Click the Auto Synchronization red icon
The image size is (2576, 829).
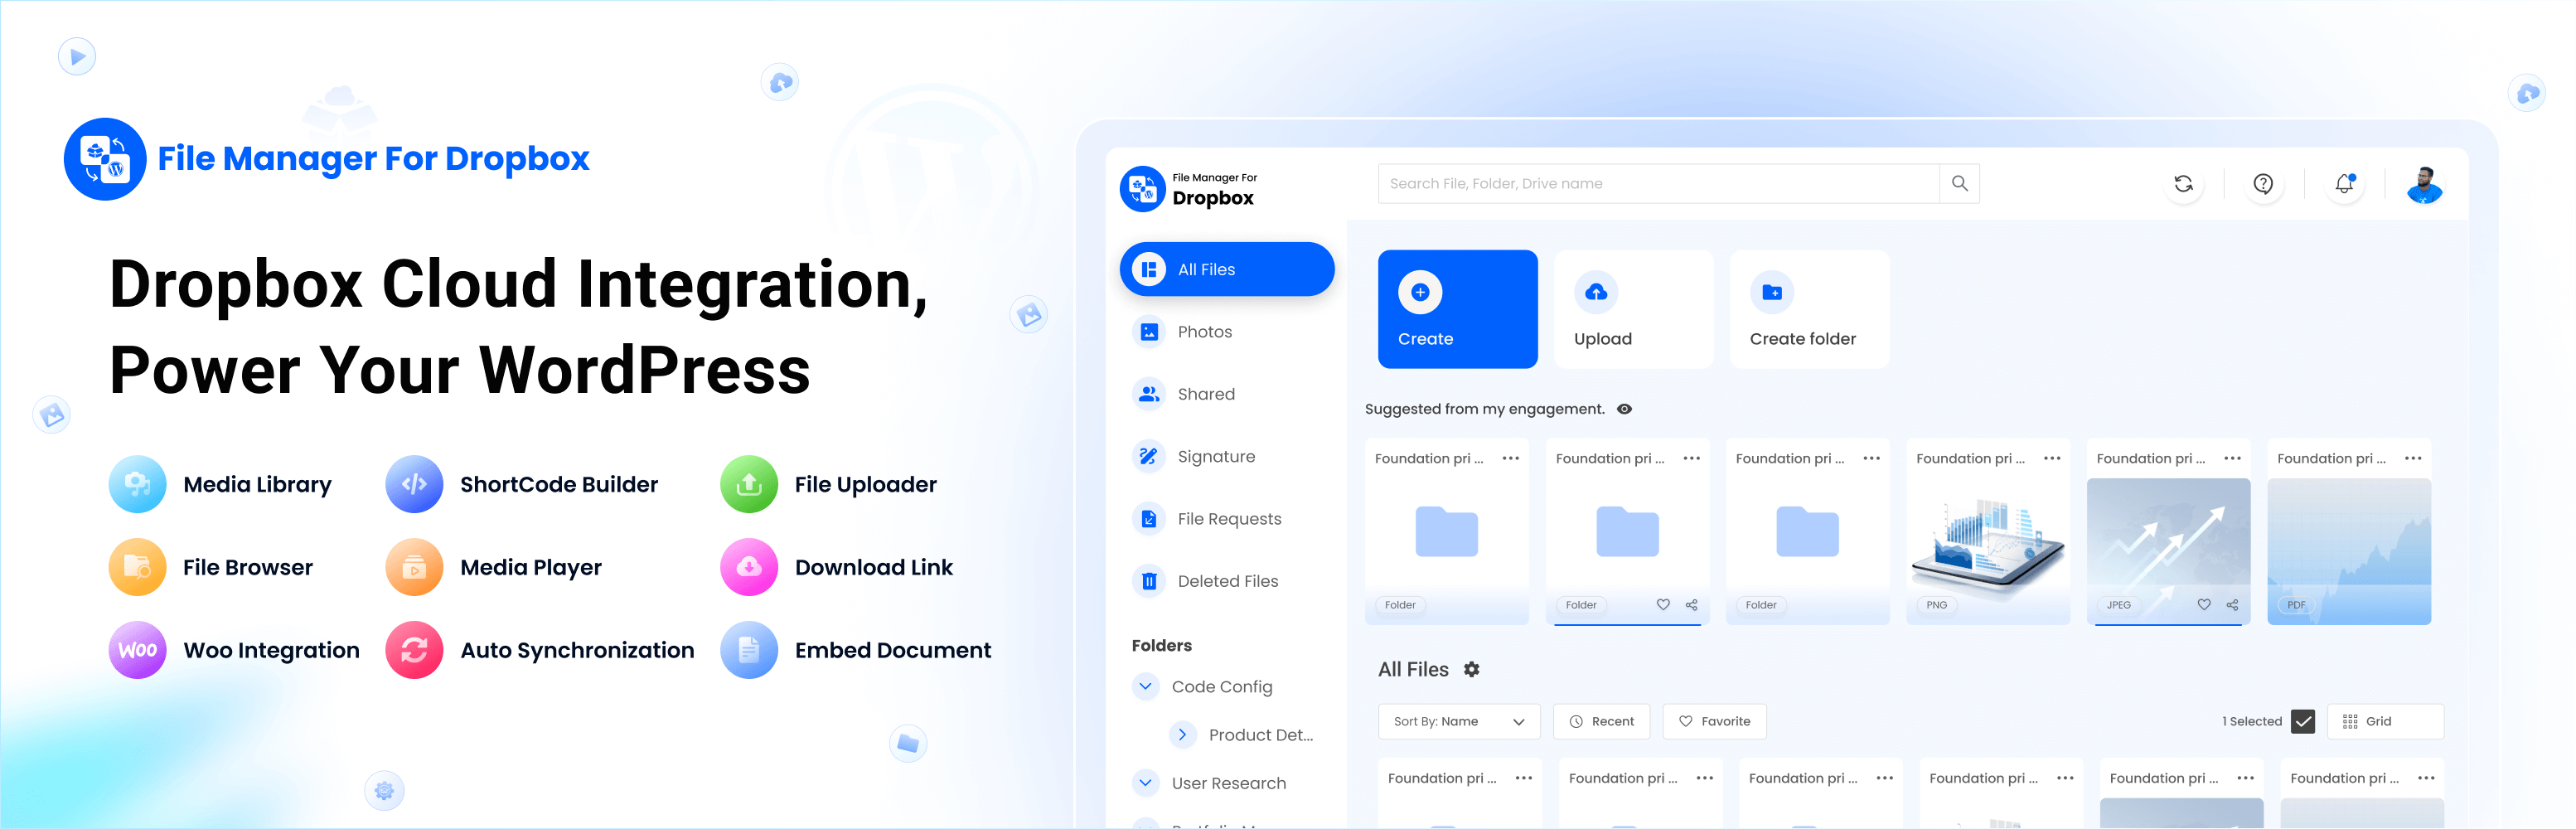tap(414, 650)
